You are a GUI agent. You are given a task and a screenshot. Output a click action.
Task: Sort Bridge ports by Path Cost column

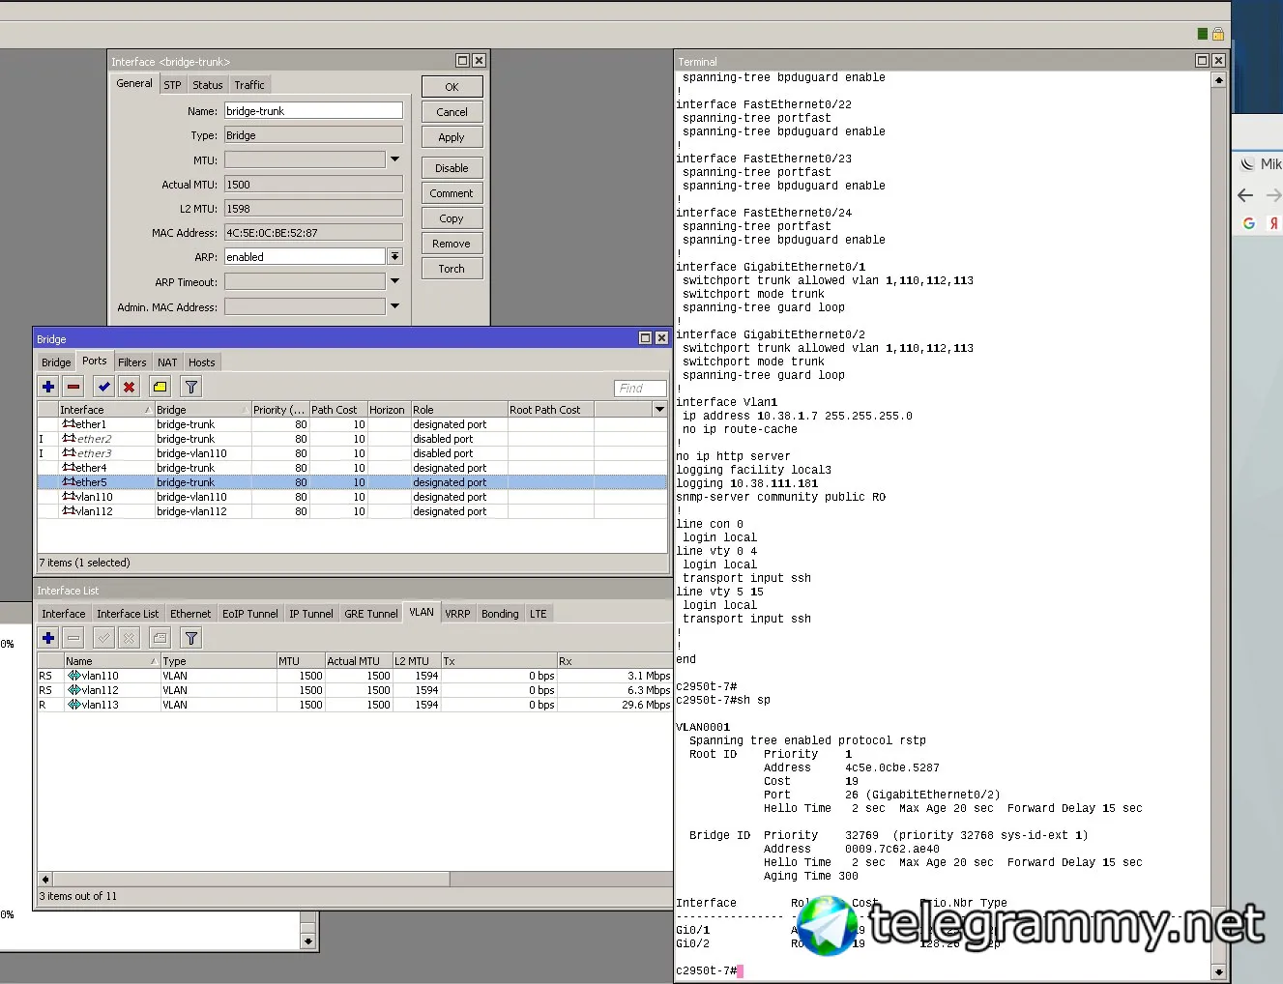tap(337, 410)
